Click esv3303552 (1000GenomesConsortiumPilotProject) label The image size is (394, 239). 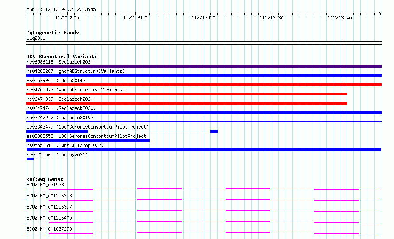88,136
